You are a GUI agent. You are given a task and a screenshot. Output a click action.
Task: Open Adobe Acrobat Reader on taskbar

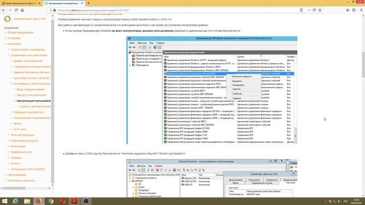(x=74, y=201)
